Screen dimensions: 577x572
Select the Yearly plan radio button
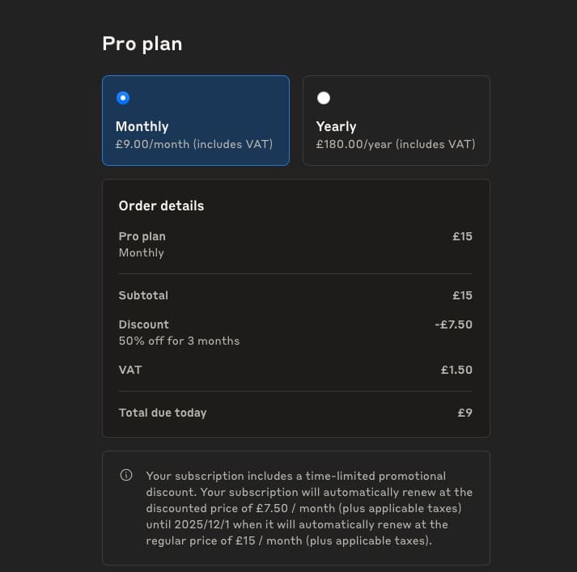[x=324, y=98]
